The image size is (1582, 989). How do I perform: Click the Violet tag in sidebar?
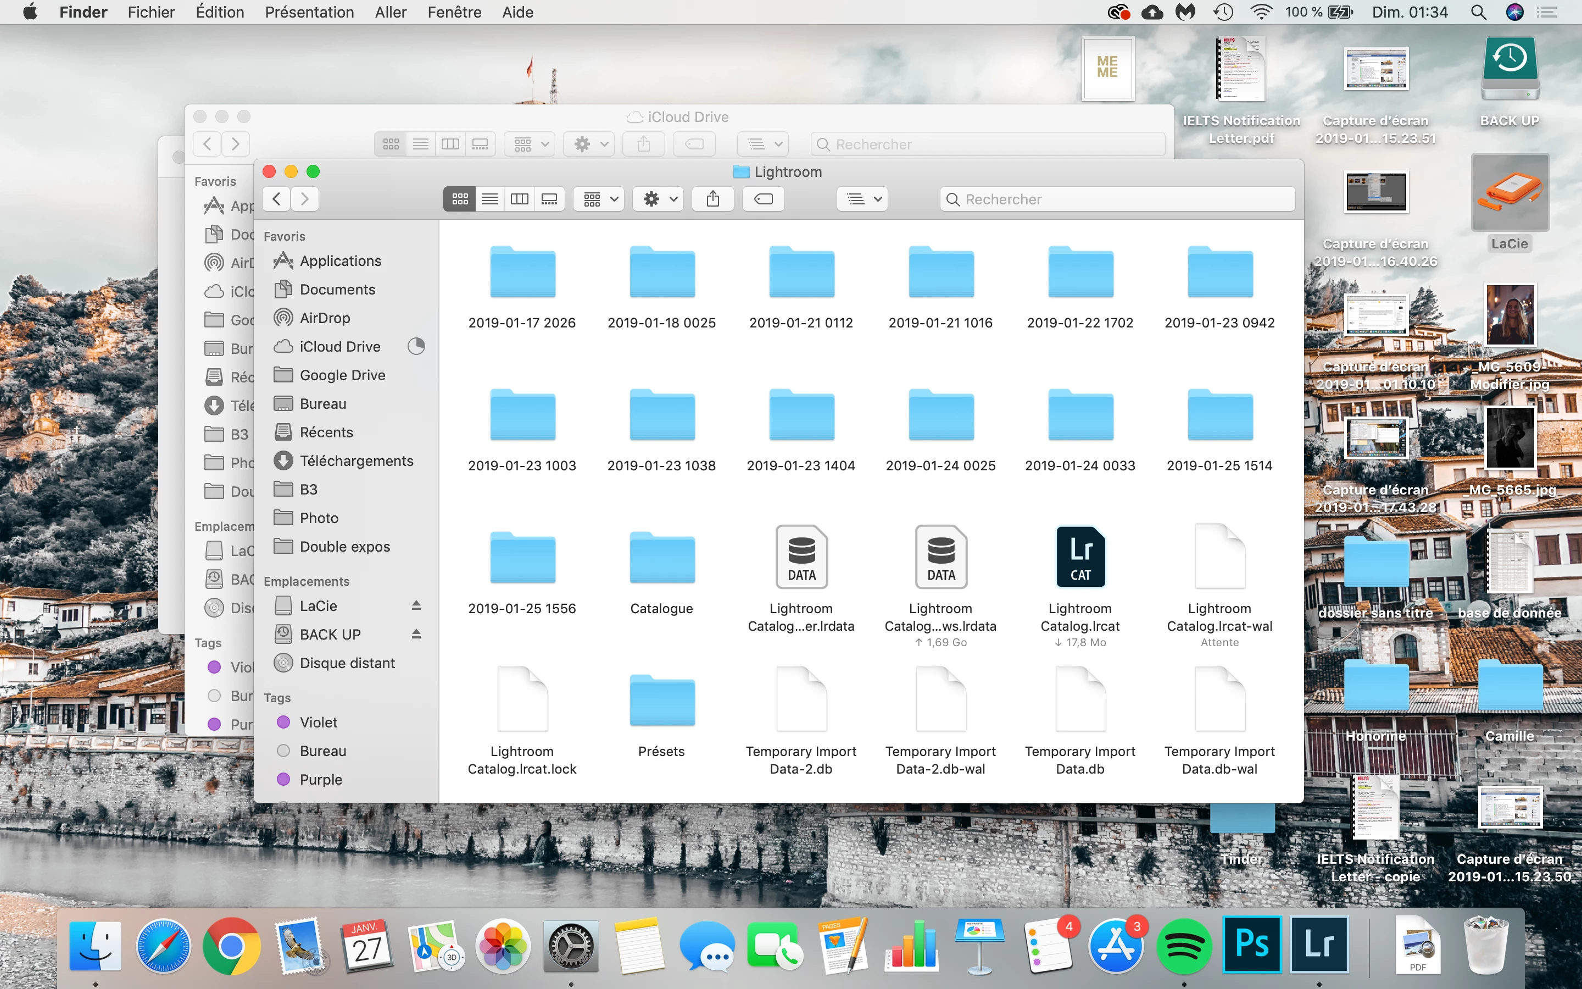coord(319,723)
